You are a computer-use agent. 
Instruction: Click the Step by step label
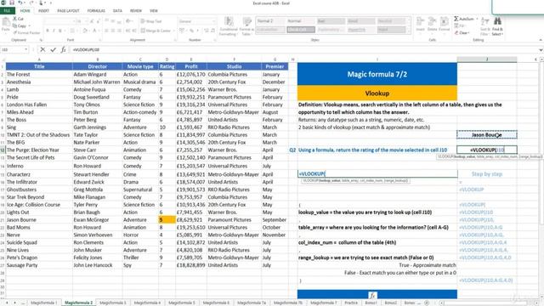(487, 174)
